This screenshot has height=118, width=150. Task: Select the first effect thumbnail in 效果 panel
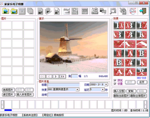[x=119, y=25]
